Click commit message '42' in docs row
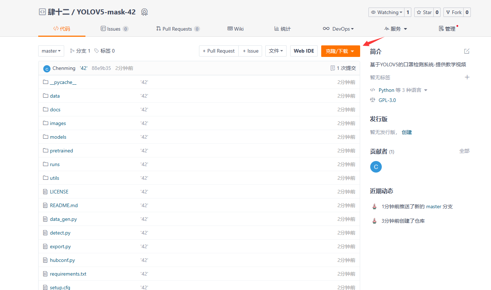This screenshot has width=491, height=290. 144,110
